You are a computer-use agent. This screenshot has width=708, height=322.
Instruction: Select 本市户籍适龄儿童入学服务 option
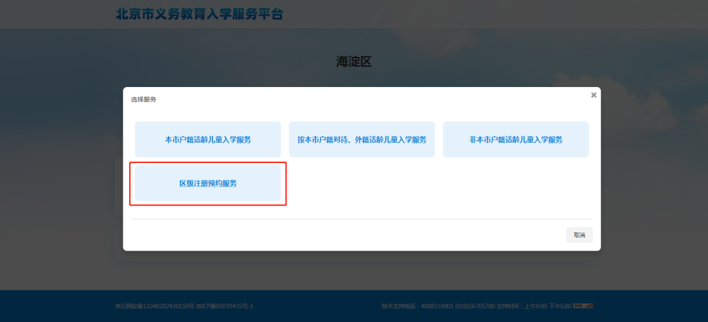click(208, 139)
